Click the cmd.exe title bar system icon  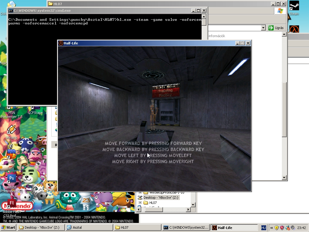pyautogui.click(x=11, y=11)
